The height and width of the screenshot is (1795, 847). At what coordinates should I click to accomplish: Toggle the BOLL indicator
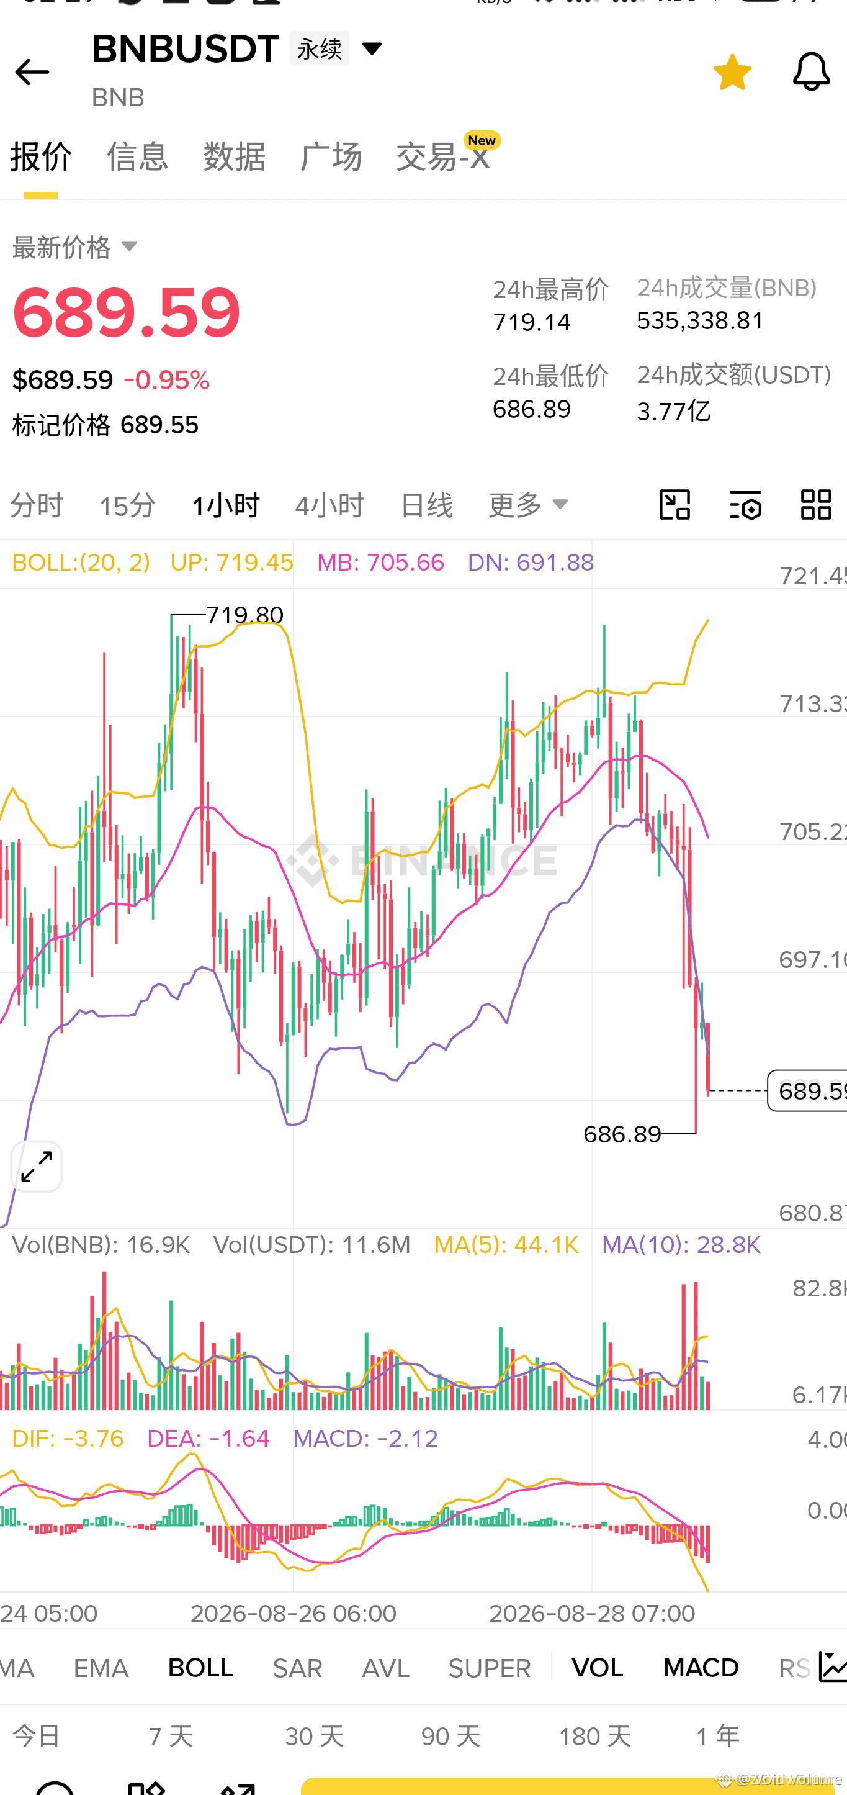(x=200, y=1668)
